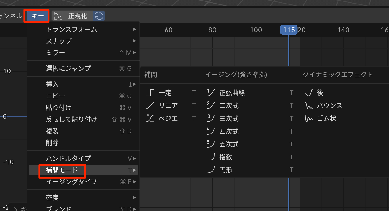Pick the ベジエ bezier interpolation icon
Viewport: 389px width, 211px height.
[x=150, y=118]
